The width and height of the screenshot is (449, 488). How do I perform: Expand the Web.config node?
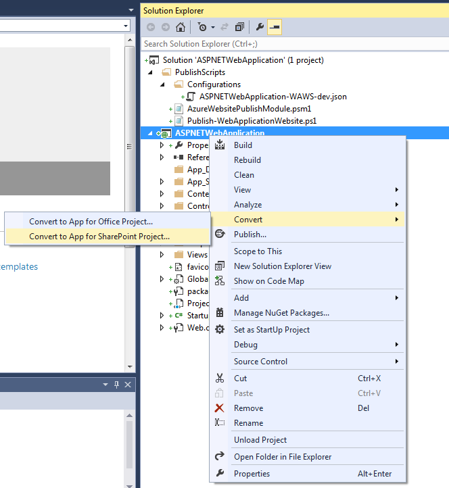pyautogui.click(x=162, y=327)
